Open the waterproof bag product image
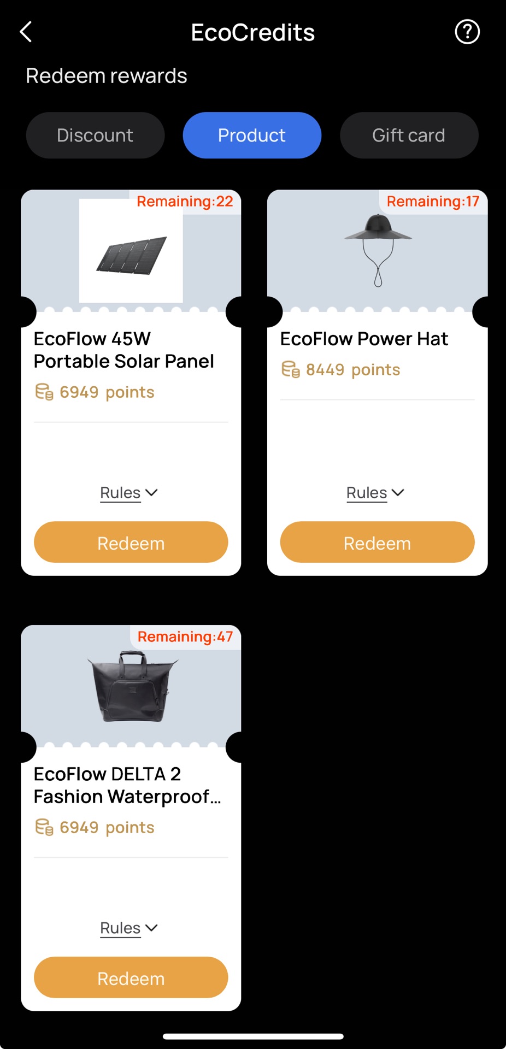 [132, 686]
